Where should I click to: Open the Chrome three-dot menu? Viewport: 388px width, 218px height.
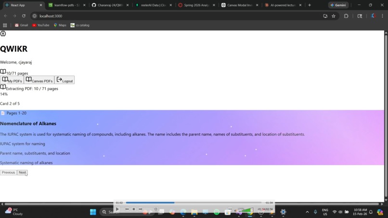(x=382, y=16)
